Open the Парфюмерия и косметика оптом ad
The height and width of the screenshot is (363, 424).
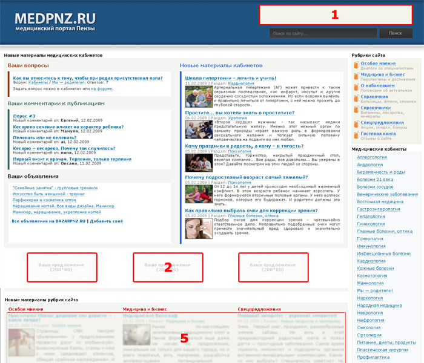coord(44,200)
